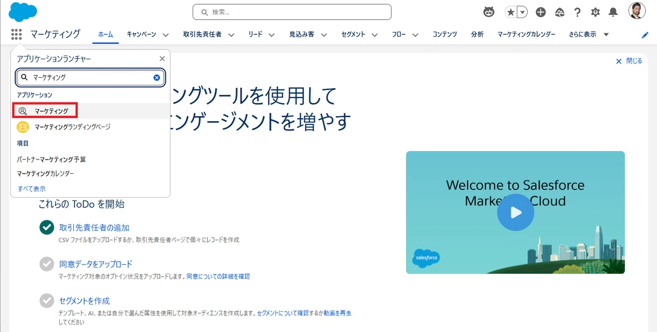Open the セグメントを作成 link

tap(84, 301)
